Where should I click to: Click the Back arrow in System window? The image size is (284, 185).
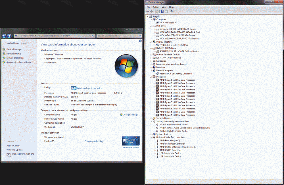click(4, 36)
